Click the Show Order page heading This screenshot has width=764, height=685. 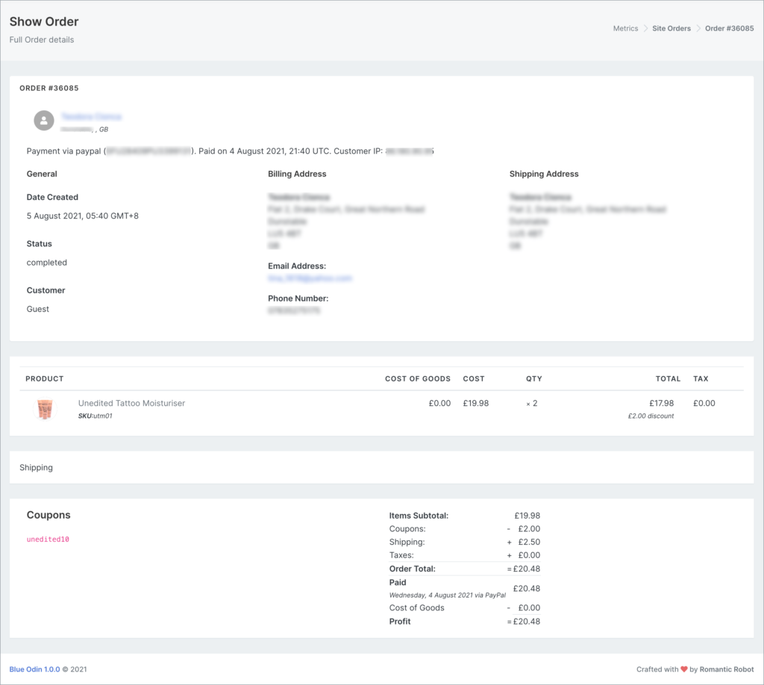44,22
